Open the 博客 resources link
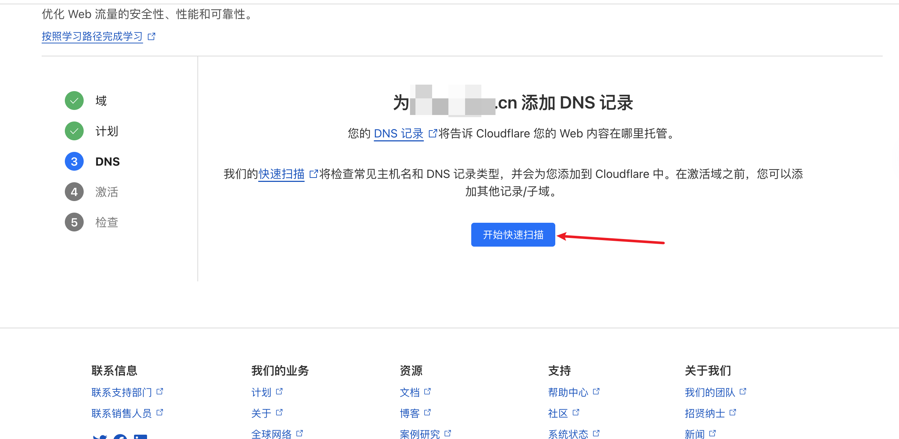This screenshot has height=439, width=899. (410, 413)
